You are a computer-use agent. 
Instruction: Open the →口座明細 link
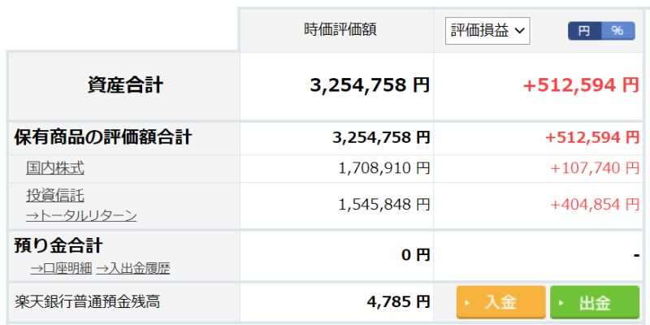point(62,269)
